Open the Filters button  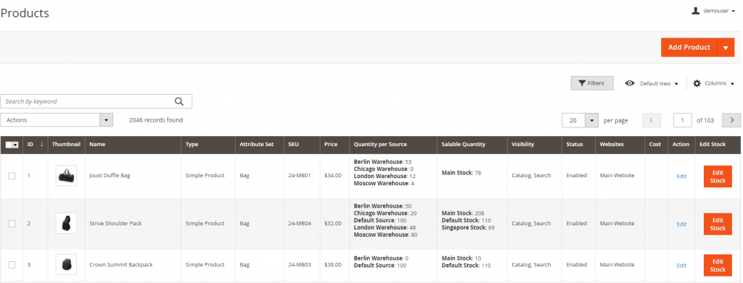coord(592,83)
